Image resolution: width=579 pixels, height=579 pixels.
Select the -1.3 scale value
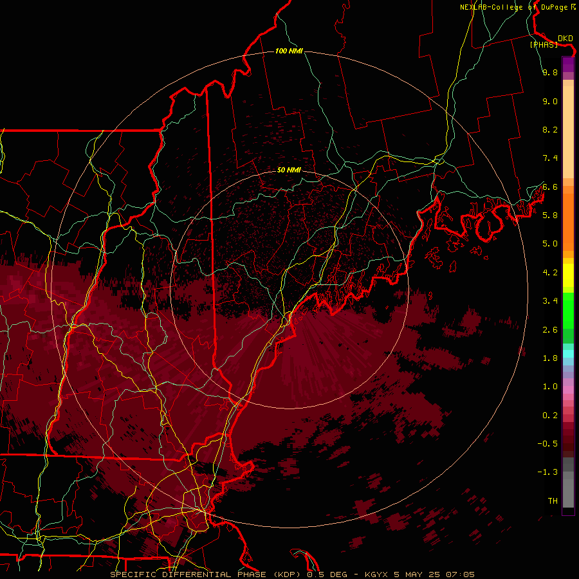pyautogui.click(x=547, y=472)
